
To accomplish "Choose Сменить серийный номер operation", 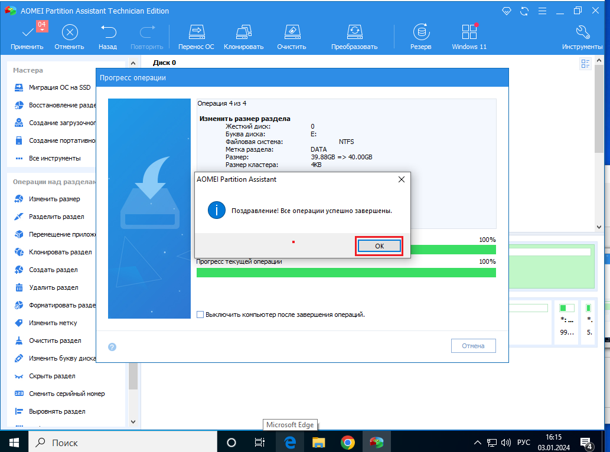I will tap(60, 394).
